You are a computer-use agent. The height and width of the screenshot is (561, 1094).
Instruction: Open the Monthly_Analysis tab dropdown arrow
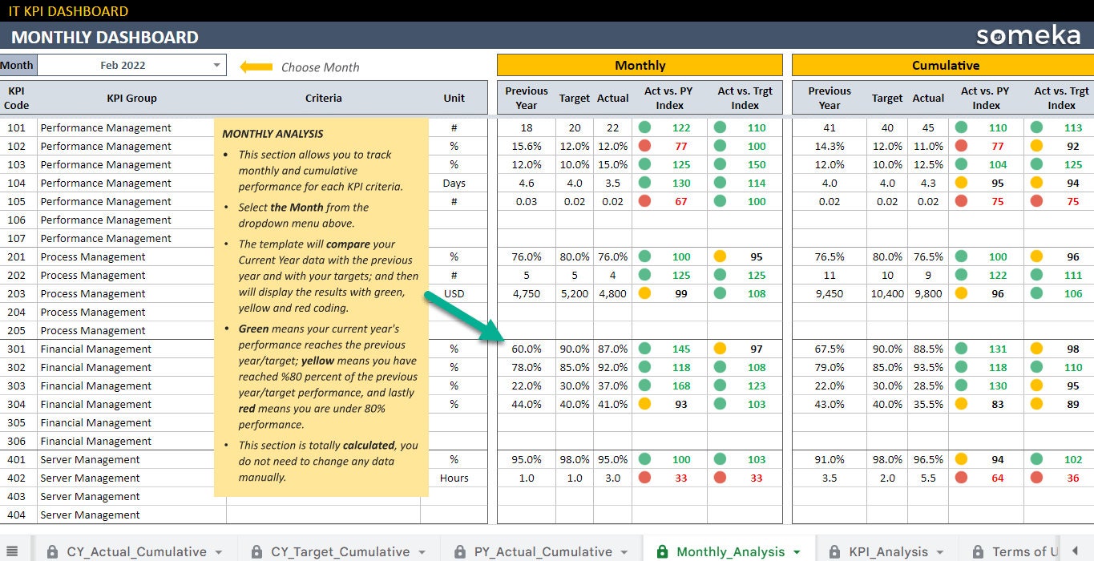point(797,551)
